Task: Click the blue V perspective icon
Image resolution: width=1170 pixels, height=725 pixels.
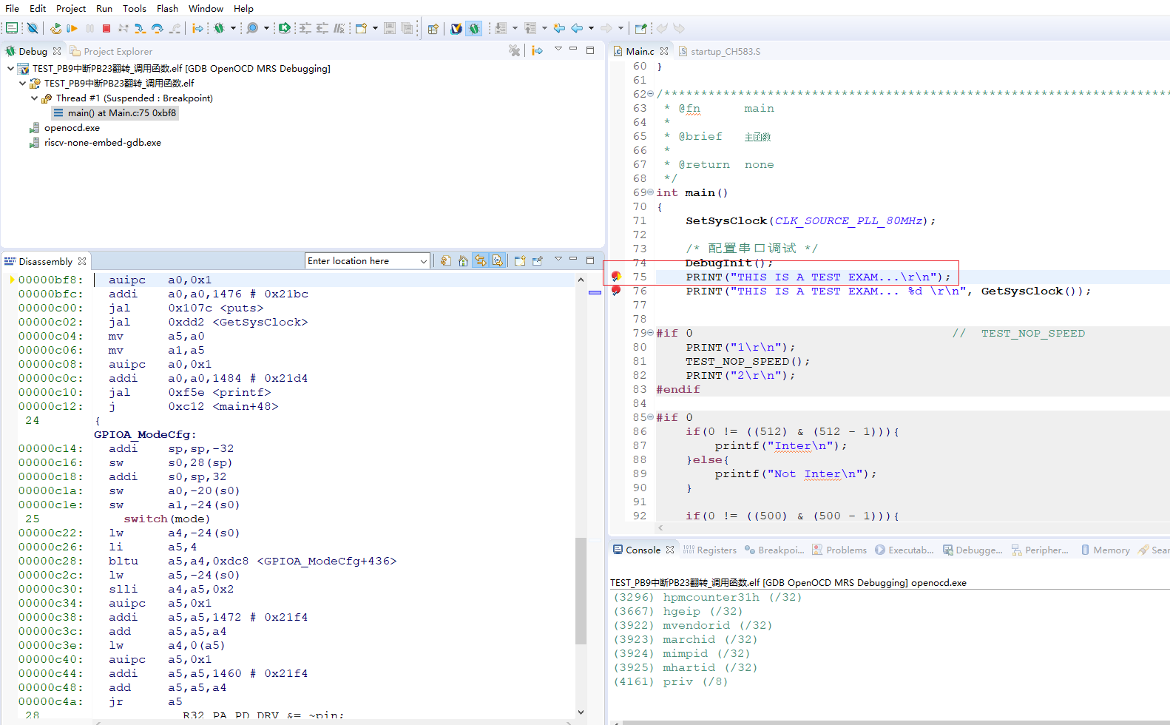Action: click(x=456, y=29)
